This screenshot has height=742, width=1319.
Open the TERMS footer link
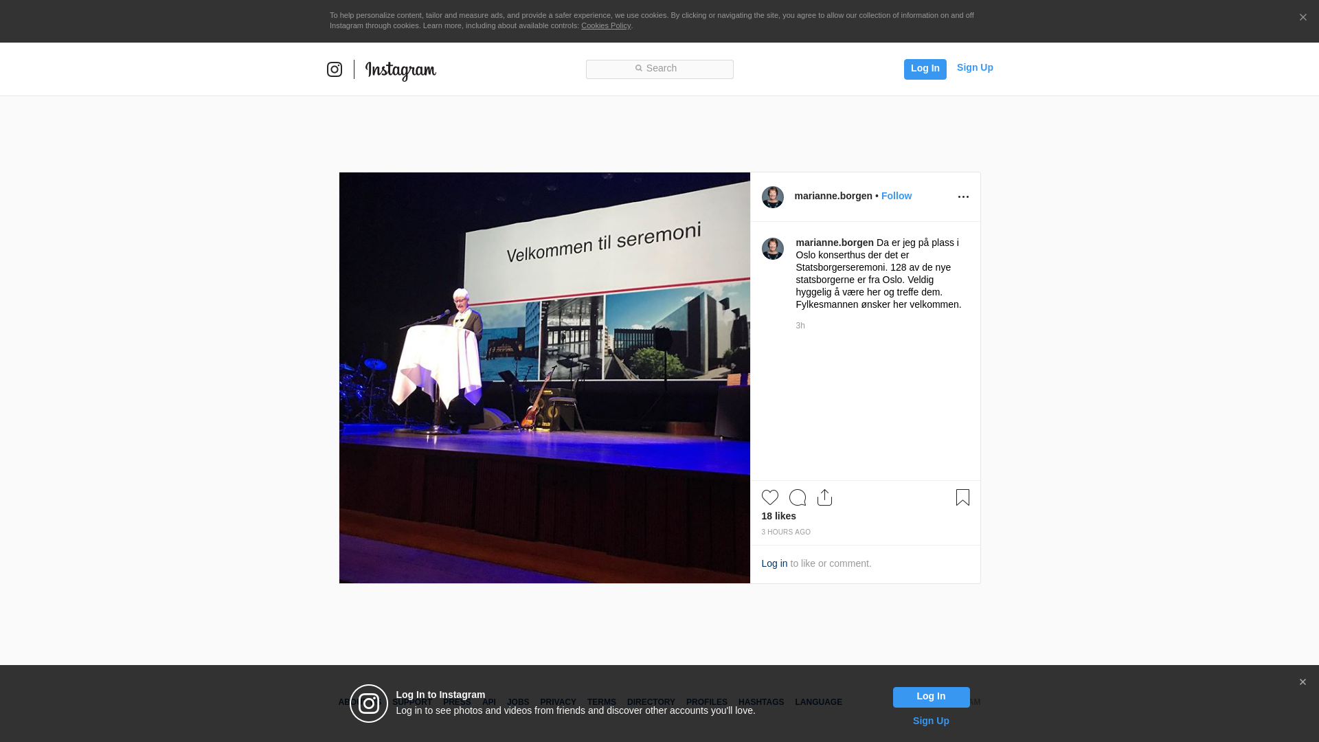(x=602, y=702)
